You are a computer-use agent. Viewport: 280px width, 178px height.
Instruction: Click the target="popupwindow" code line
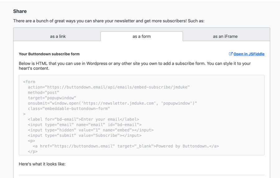52,98
